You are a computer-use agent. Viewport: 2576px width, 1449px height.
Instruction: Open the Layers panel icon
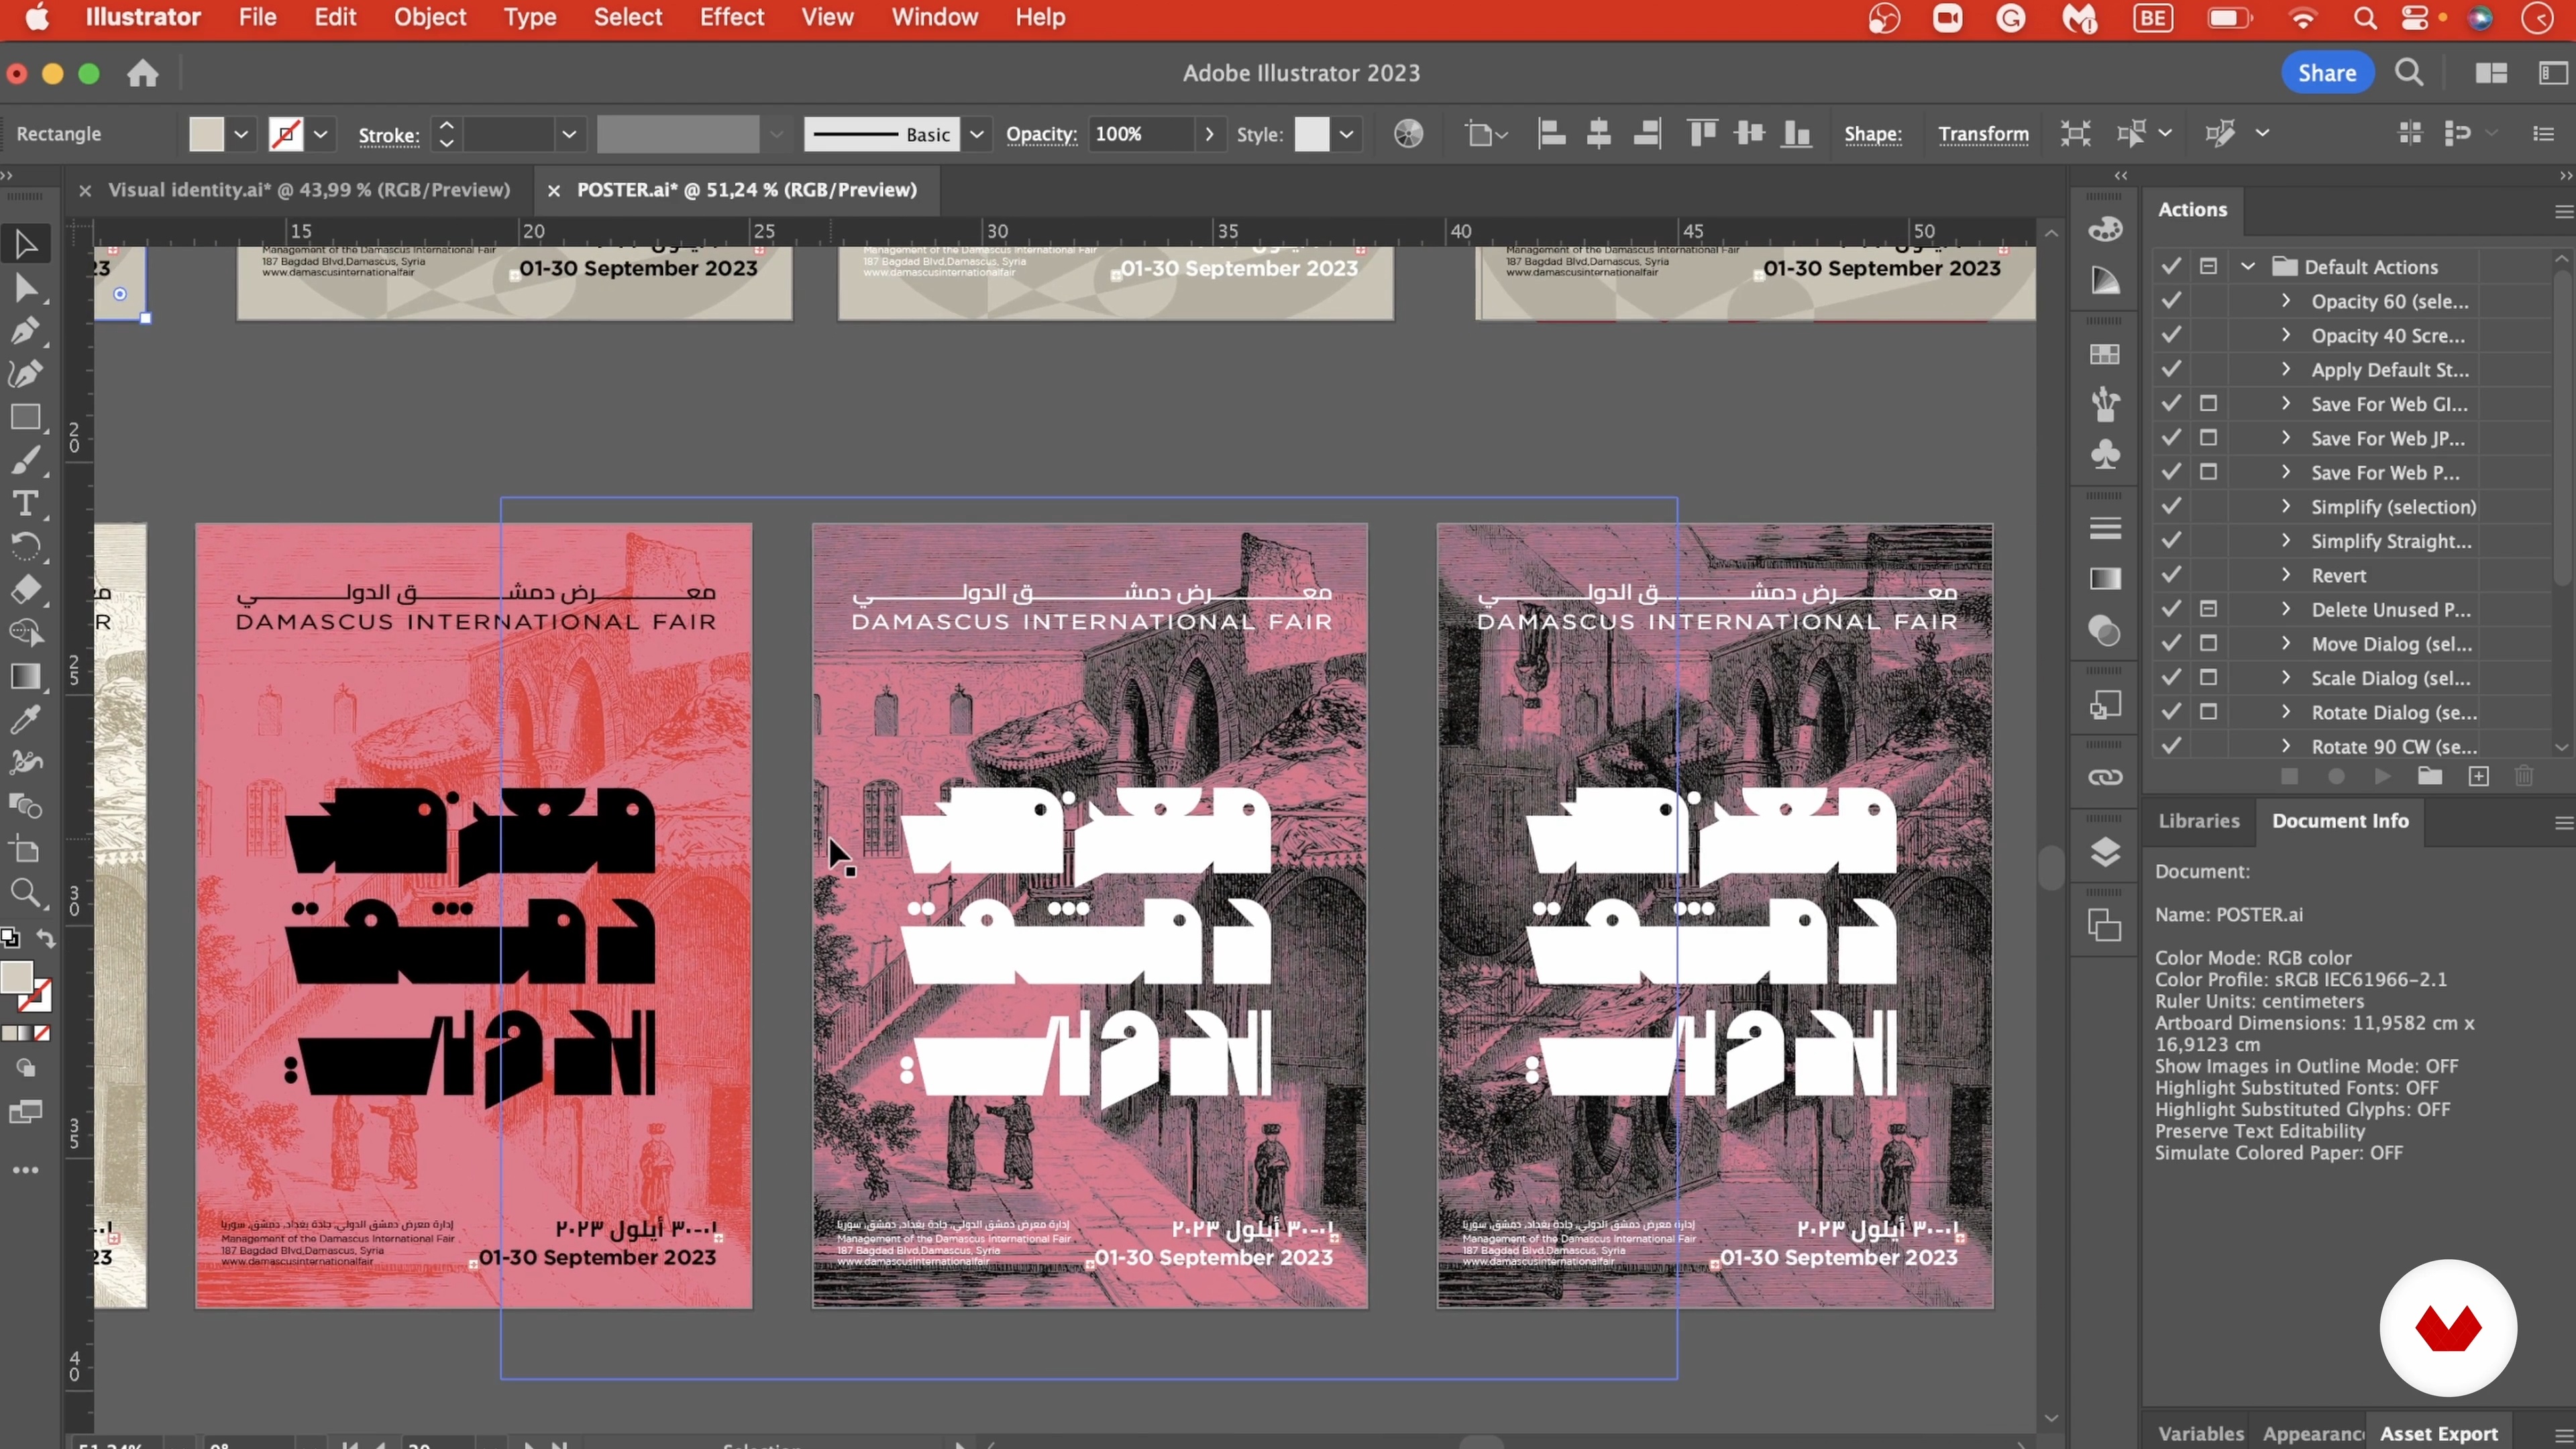tap(2105, 852)
